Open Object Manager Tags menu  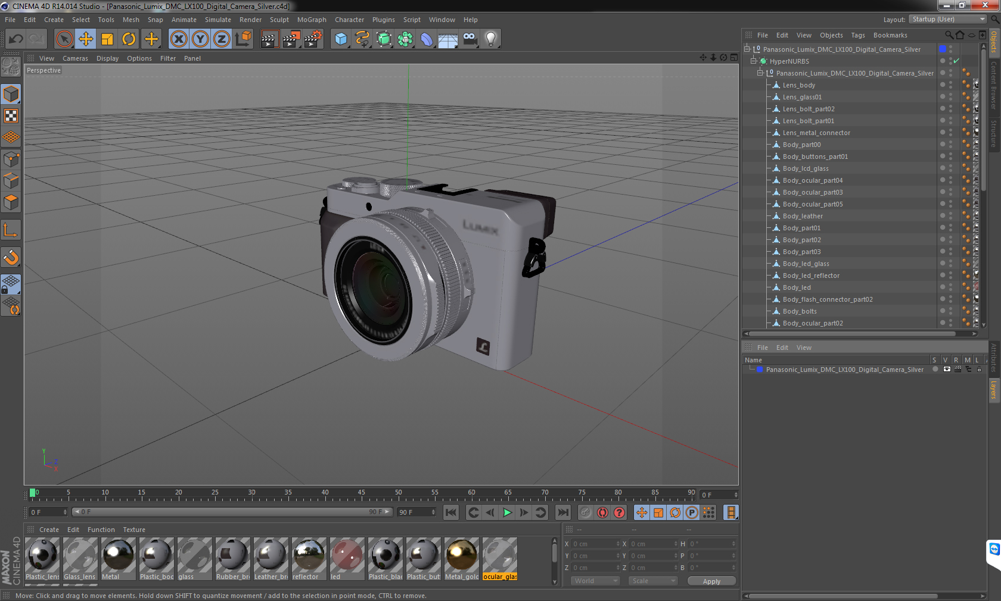tap(858, 35)
